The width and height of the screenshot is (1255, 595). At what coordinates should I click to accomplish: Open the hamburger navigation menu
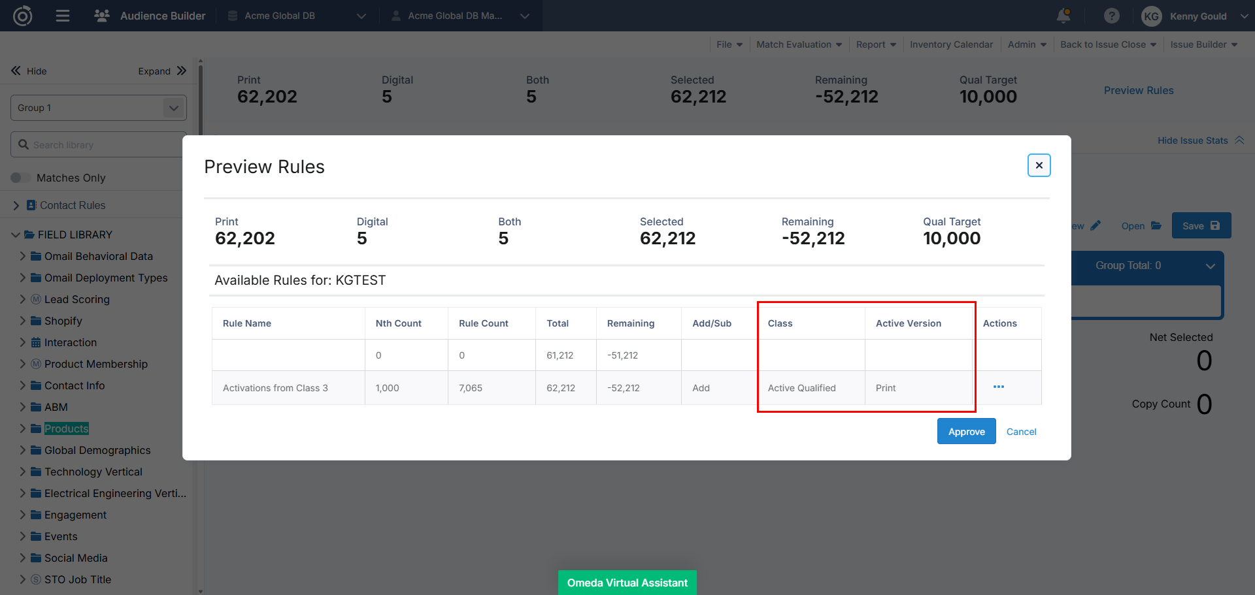(x=63, y=16)
